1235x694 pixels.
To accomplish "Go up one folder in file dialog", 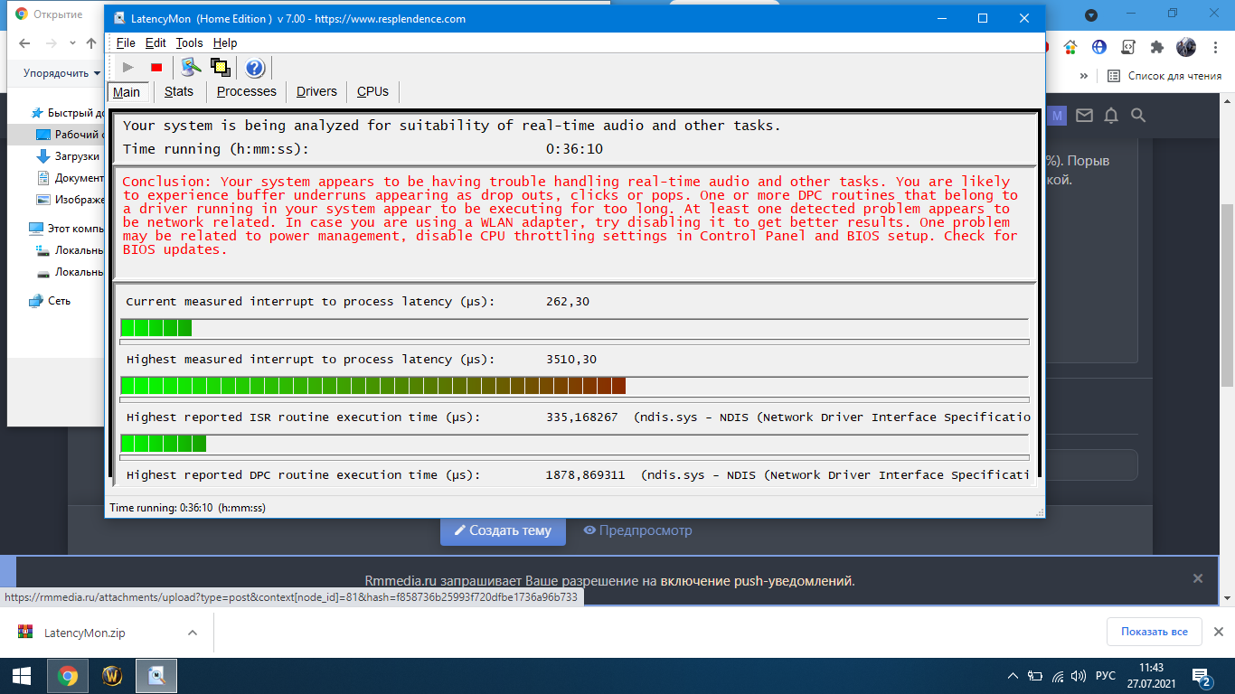I will tap(91, 43).
